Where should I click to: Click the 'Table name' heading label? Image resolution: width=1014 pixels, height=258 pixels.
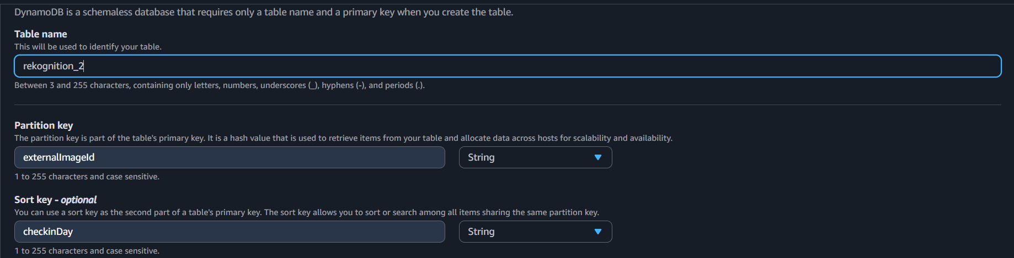[41, 34]
